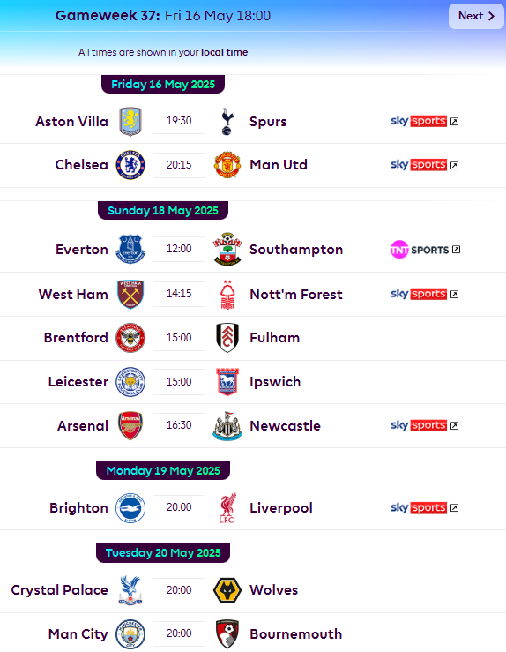Click the 16:30 Arsenal kickoff time box
The height and width of the screenshot is (652, 506).
tap(179, 425)
